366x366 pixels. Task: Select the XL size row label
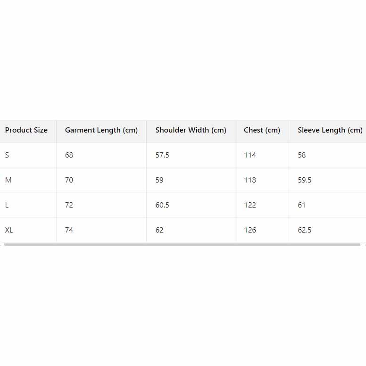(9, 230)
